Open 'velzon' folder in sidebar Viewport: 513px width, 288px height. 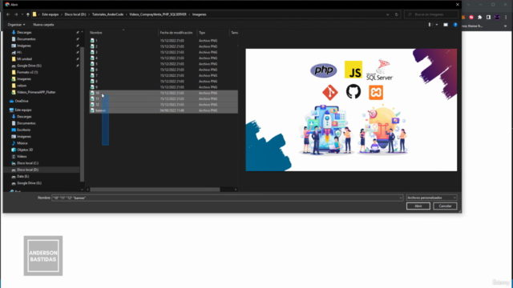pos(22,86)
